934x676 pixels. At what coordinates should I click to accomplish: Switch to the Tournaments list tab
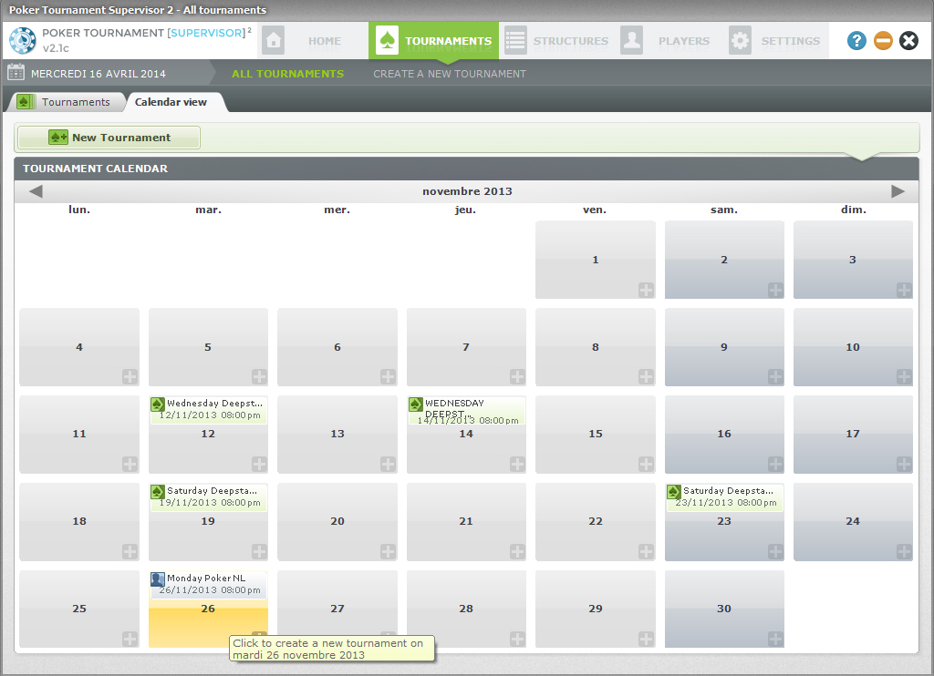pos(66,102)
